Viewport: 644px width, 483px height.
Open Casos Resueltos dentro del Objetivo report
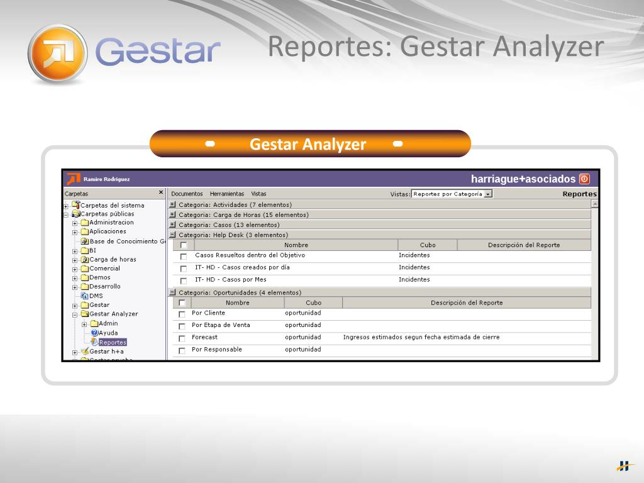point(250,255)
